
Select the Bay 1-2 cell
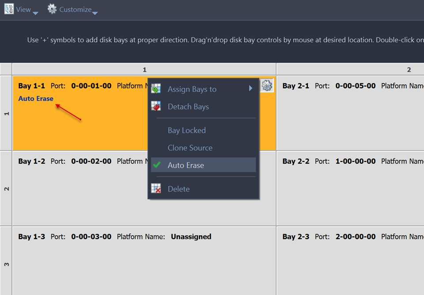tap(79, 194)
